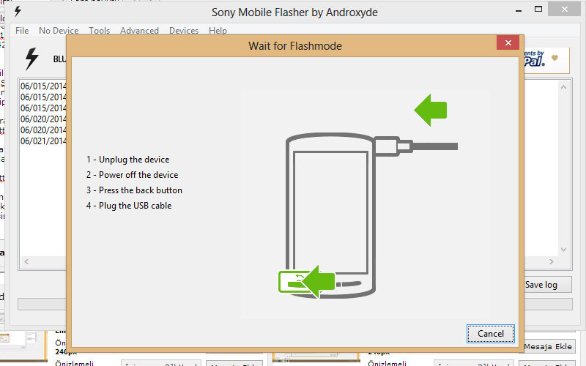Select the first 06/015/2014 log entry
The image size is (586, 366).
(43, 86)
